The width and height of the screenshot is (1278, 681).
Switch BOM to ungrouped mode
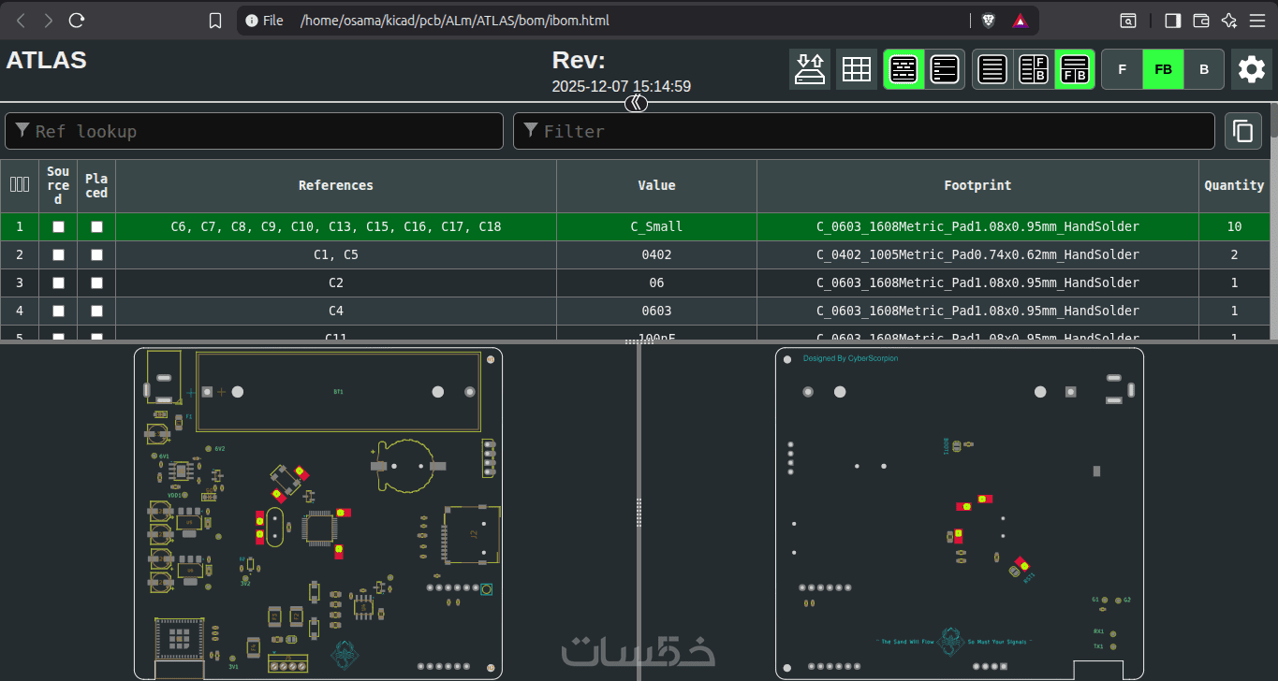coord(945,69)
